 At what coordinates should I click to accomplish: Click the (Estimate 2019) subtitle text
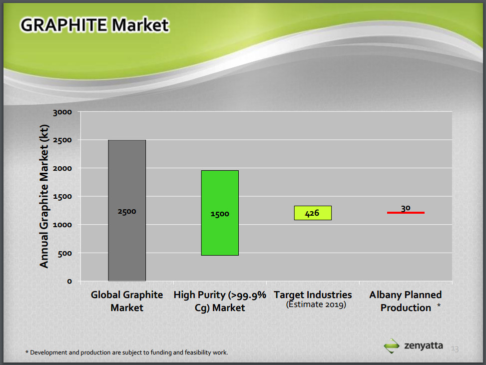tap(316, 305)
